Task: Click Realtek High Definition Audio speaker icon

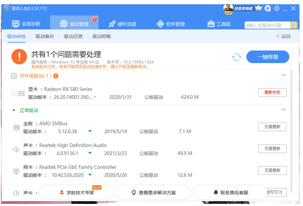Action: (16, 149)
